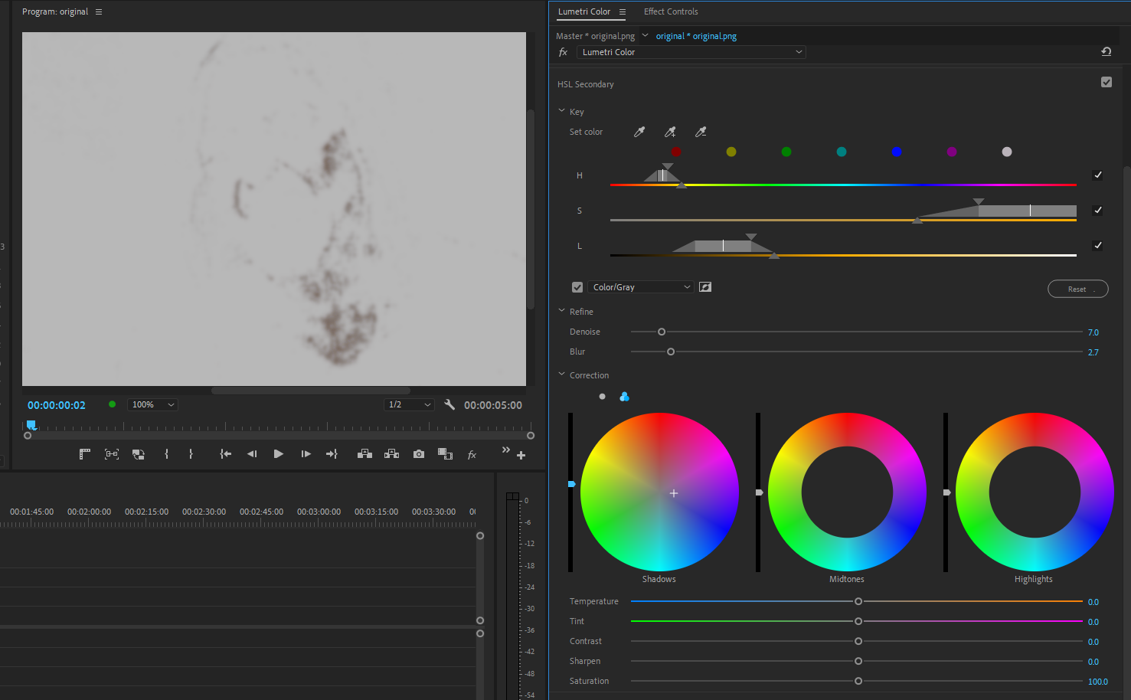Select the remove color eyedropper (minus)
Screen dimensions: 1131x700
pos(701,132)
